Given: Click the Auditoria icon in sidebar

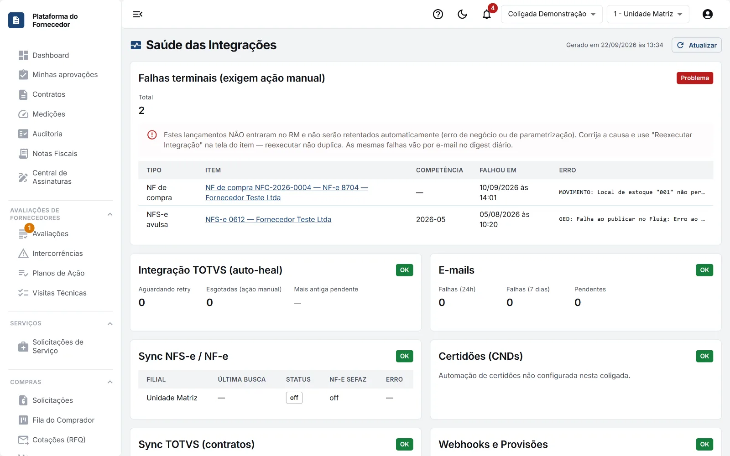Looking at the screenshot, I should coord(23,134).
